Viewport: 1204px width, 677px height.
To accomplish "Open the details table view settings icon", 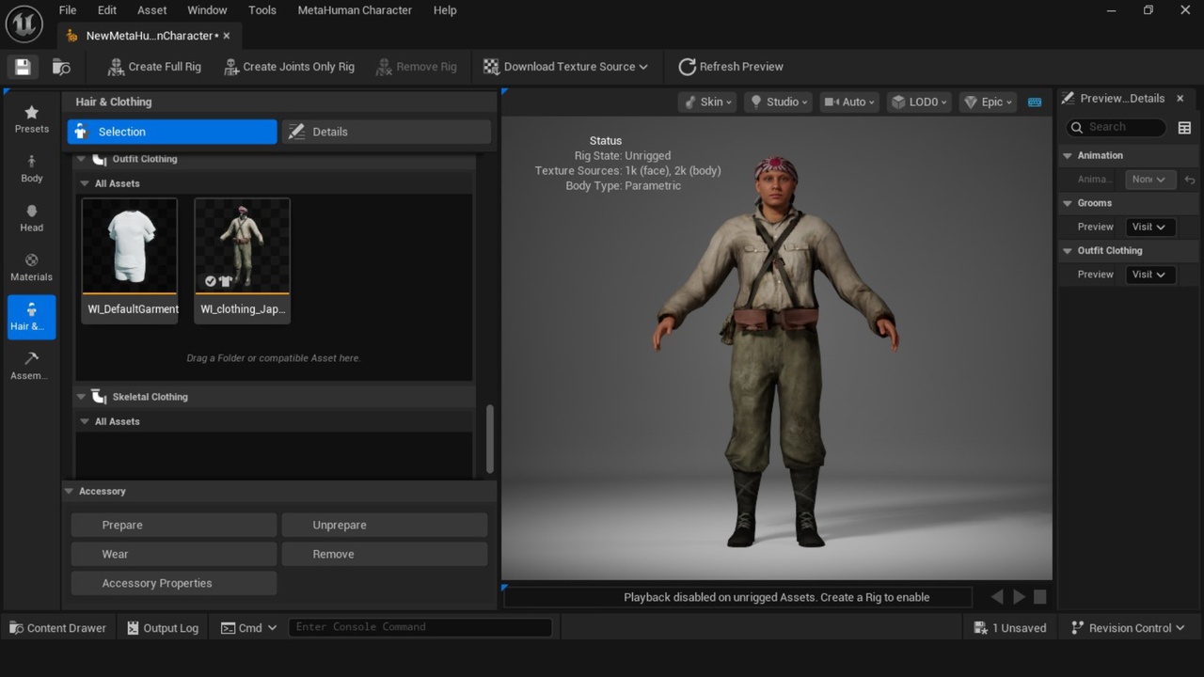I will [x=1184, y=127].
